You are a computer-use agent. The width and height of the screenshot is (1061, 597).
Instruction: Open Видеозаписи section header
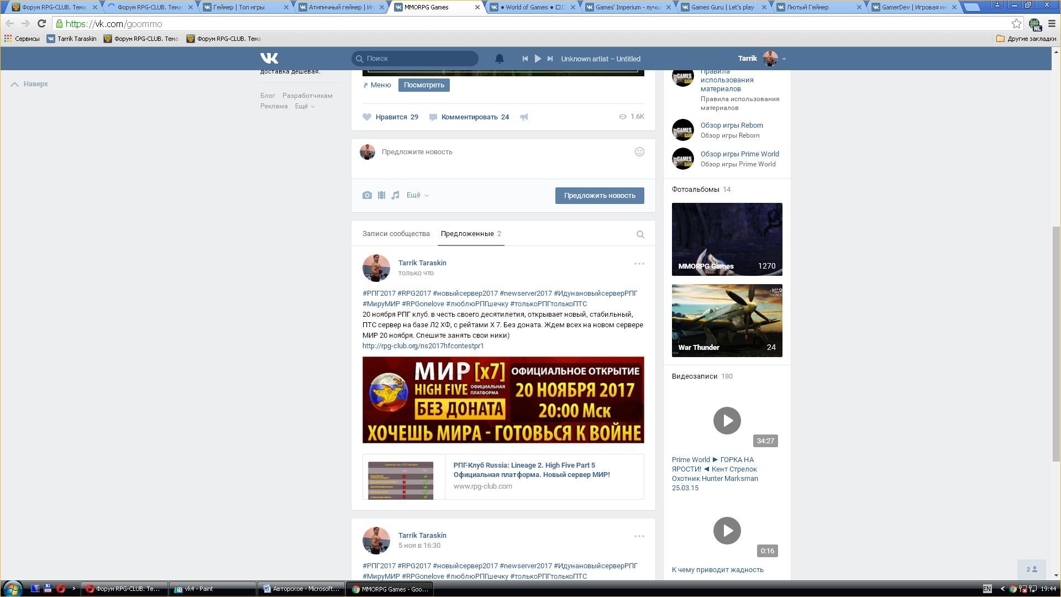click(x=695, y=376)
